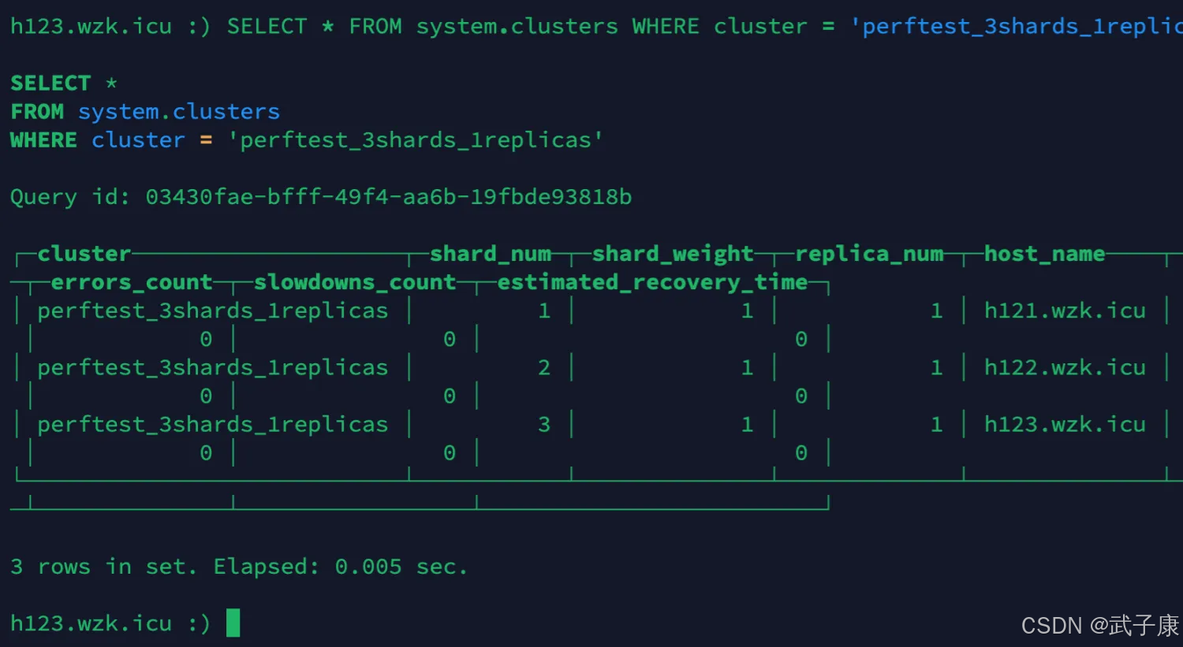Click the quoted 'perftest_3shards_1replicas' in the formatted WHERE line
The image size is (1183, 647).
(416, 140)
